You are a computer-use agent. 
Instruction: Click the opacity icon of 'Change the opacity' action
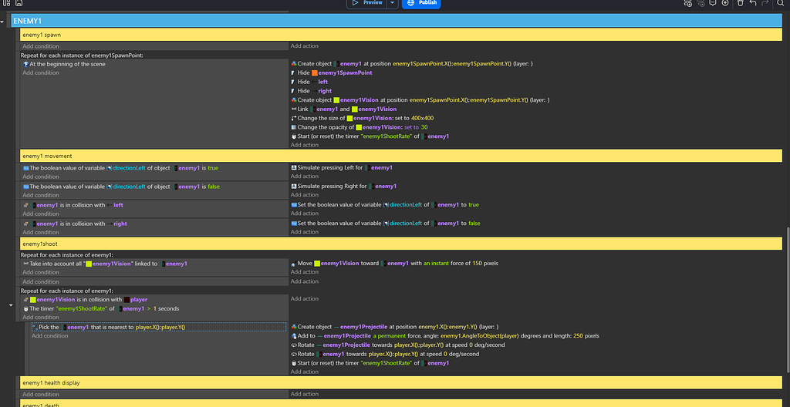(294, 127)
